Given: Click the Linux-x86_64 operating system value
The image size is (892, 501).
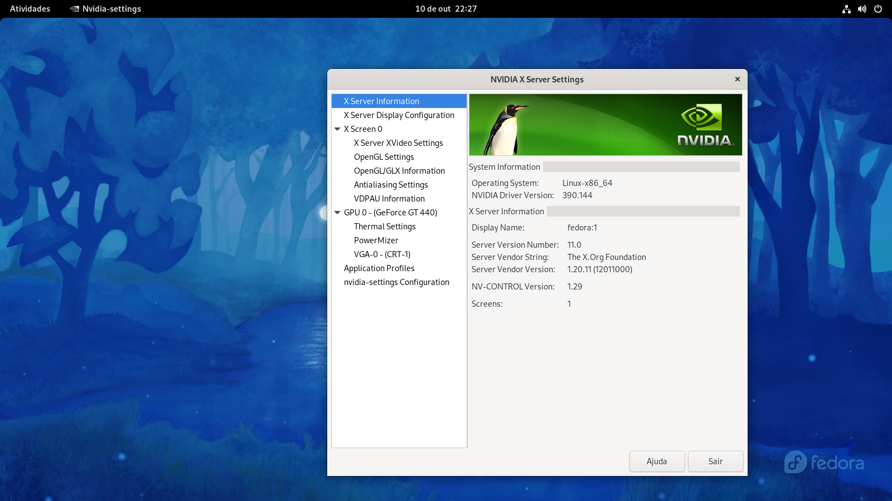Looking at the screenshot, I should (587, 183).
